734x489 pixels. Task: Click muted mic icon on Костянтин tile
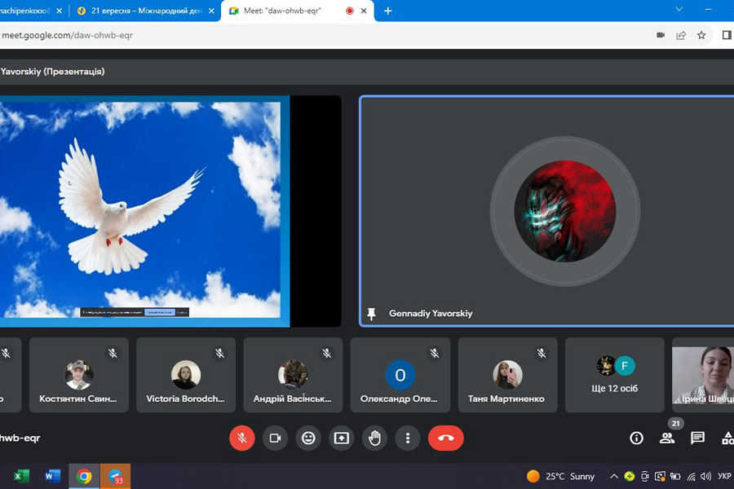click(113, 353)
